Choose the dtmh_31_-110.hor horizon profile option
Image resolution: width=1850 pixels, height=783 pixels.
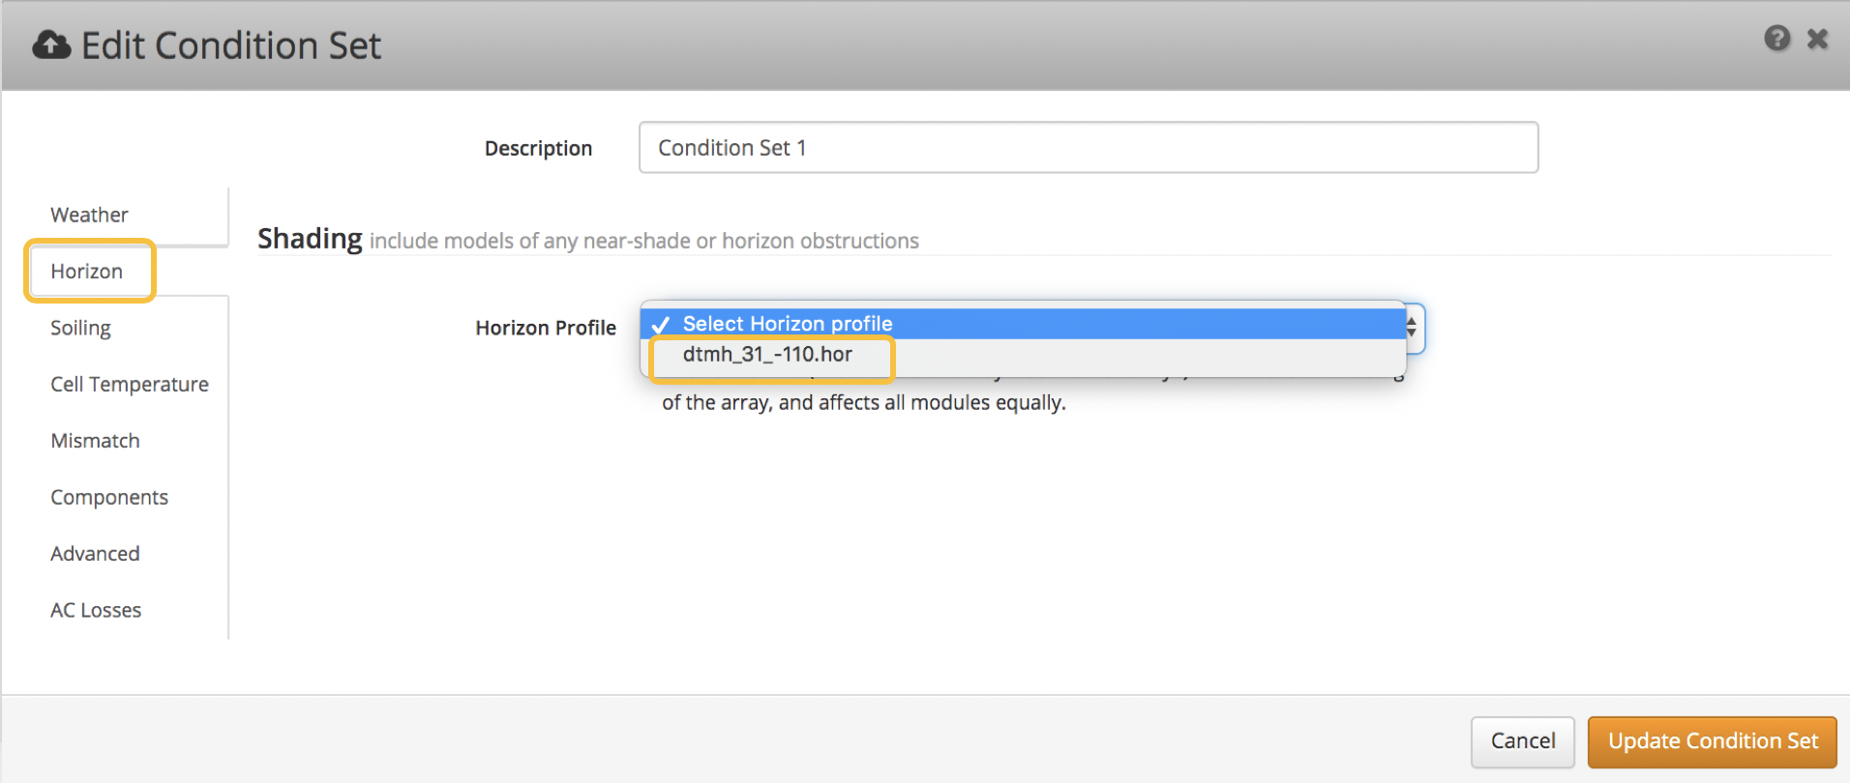pyautogui.click(x=767, y=355)
